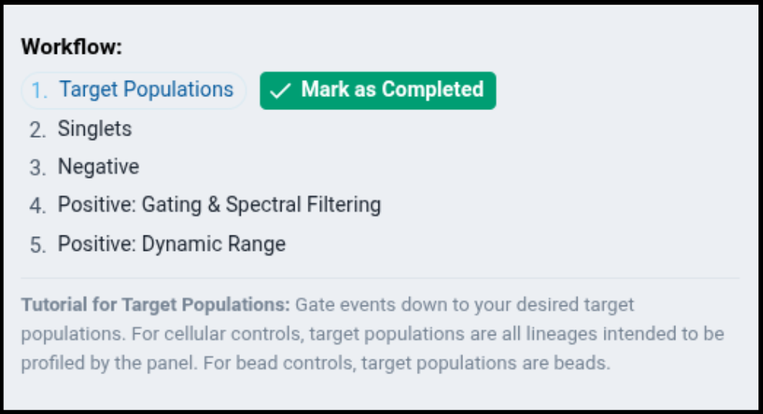Select Positive: Dynamic Range step
Viewport: 763px width, 414px height.
click(x=172, y=245)
